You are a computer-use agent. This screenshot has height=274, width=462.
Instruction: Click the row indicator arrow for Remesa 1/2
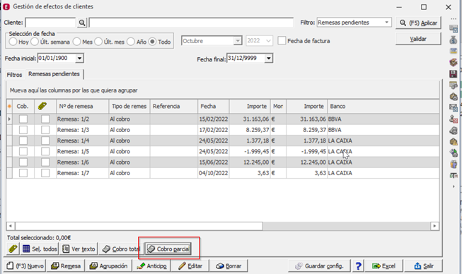[9, 119]
